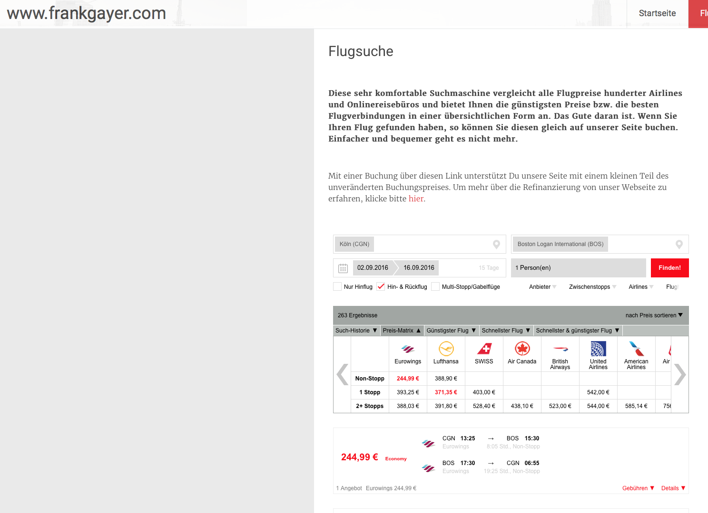Click the www.frankgayer.com site title
The width and height of the screenshot is (708, 513).
[87, 13]
